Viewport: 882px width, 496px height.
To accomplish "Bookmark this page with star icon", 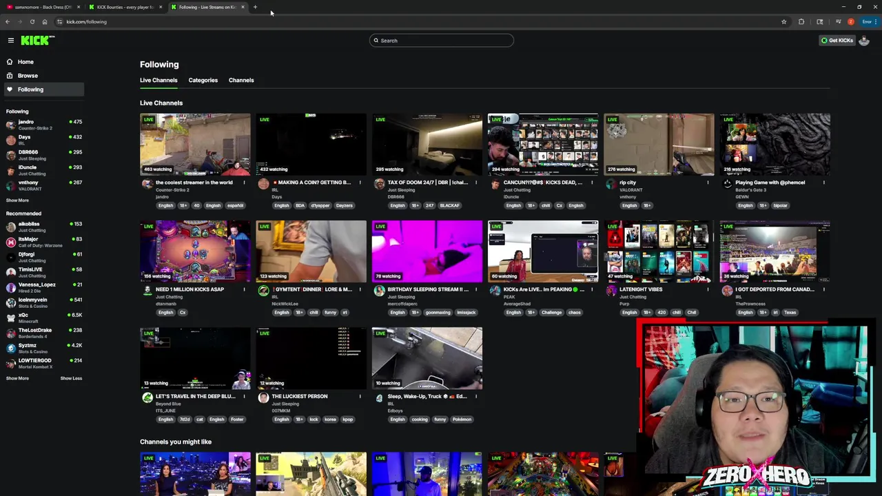I will (783, 22).
